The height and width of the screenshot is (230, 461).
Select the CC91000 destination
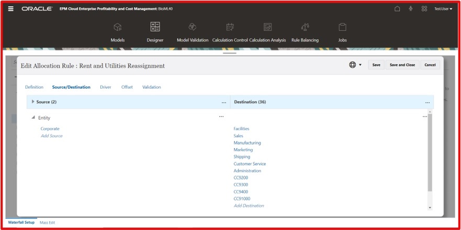(x=242, y=199)
